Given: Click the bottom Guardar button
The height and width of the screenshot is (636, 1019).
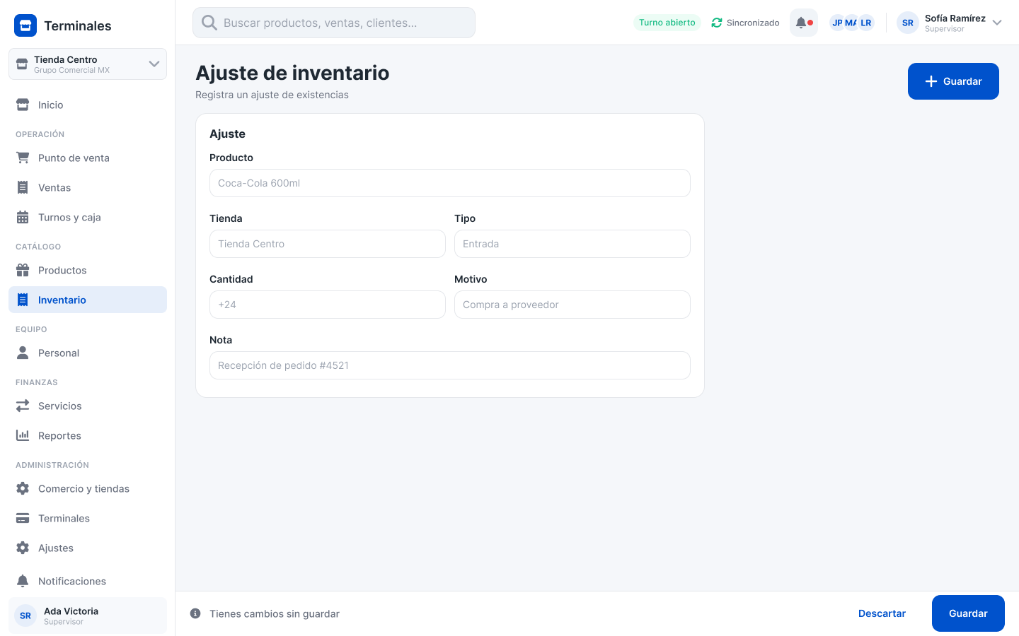Looking at the screenshot, I should (x=968, y=613).
